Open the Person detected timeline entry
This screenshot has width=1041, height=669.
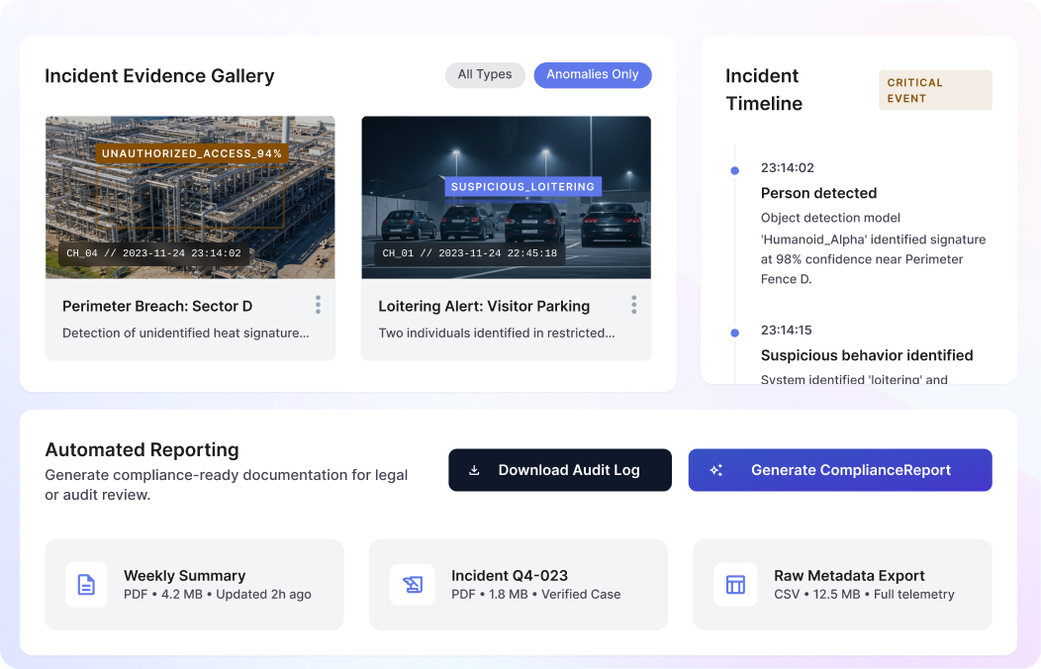pyautogui.click(x=818, y=193)
